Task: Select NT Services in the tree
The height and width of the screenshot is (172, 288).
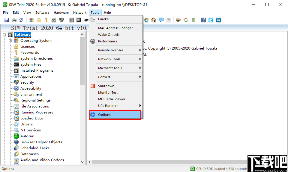Action: [x=31, y=130]
